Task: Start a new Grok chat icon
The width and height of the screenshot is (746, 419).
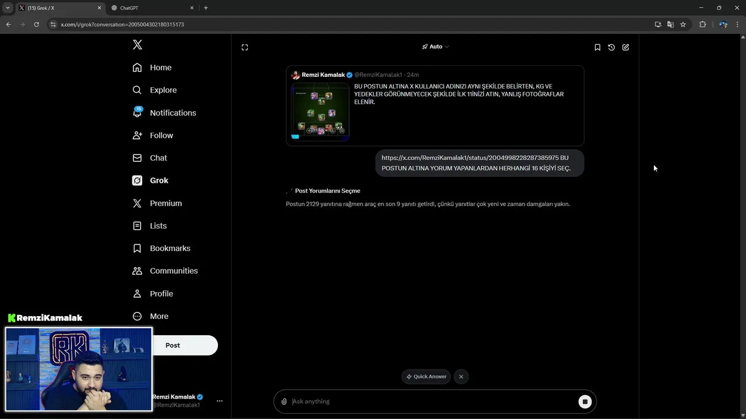Action: (x=625, y=47)
